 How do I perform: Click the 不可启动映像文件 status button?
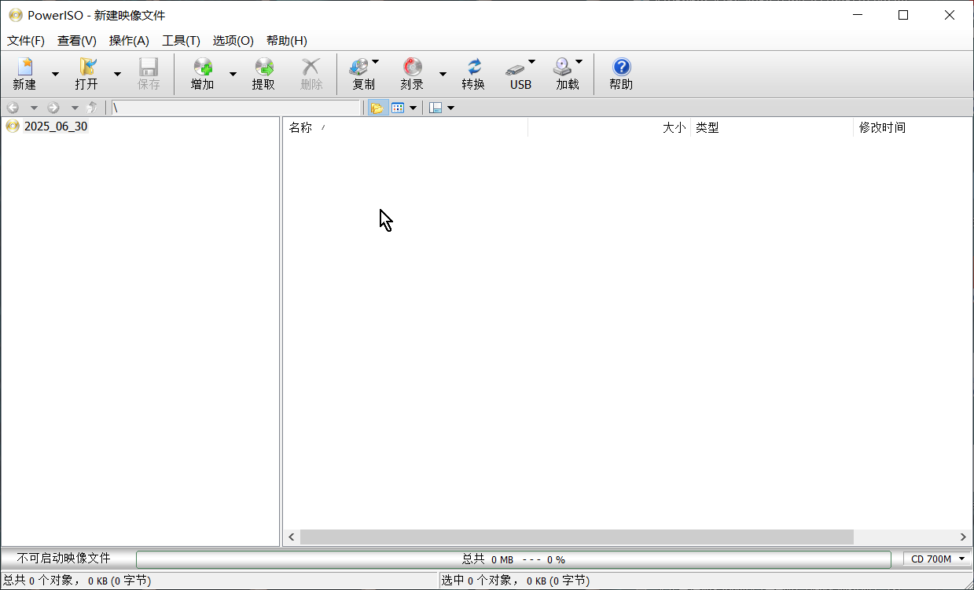click(x=64, y=559)
